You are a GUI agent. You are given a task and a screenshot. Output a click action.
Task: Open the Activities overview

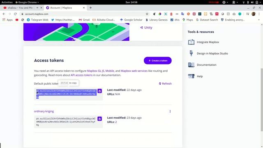pos(7,2)
